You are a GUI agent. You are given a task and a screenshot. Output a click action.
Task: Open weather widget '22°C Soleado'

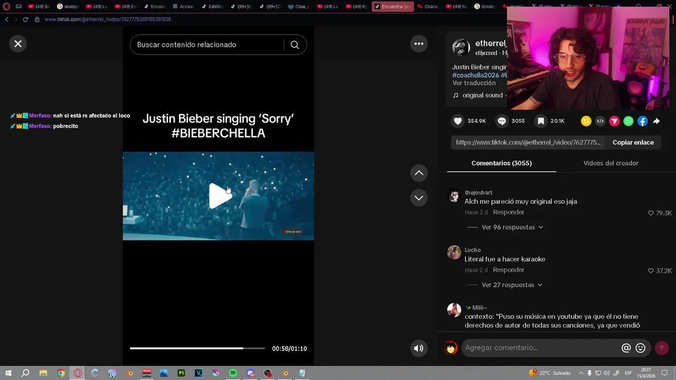(550, 373)
